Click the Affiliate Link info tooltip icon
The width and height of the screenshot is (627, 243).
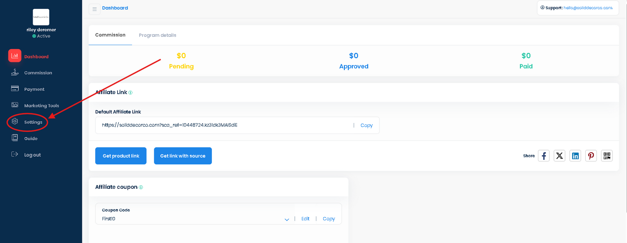(x=130, y=92)
